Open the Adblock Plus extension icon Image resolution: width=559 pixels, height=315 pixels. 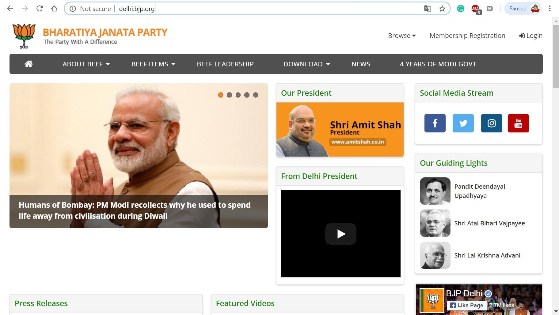click(476, 9)
